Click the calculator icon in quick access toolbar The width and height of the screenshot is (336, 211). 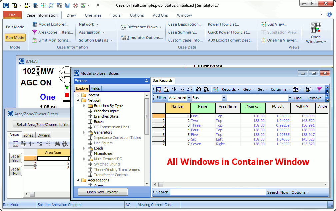pos(67,5)
